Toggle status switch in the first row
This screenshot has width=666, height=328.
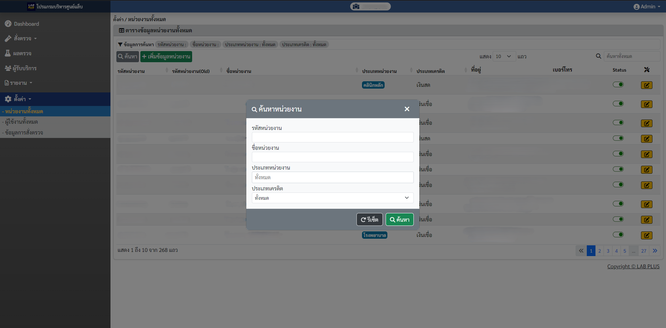pos(618,84)
